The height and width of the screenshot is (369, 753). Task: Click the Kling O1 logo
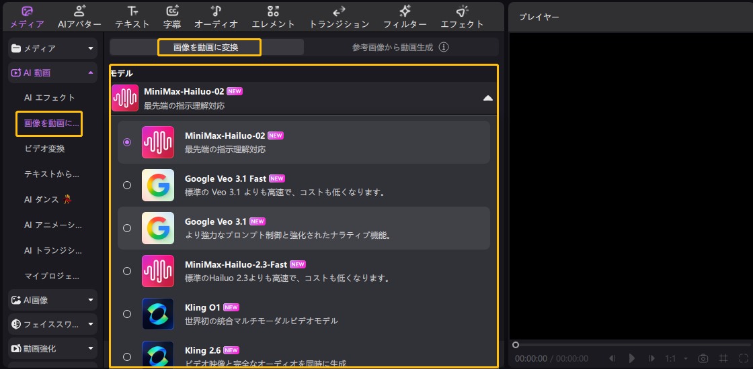(x=158, y=314)
